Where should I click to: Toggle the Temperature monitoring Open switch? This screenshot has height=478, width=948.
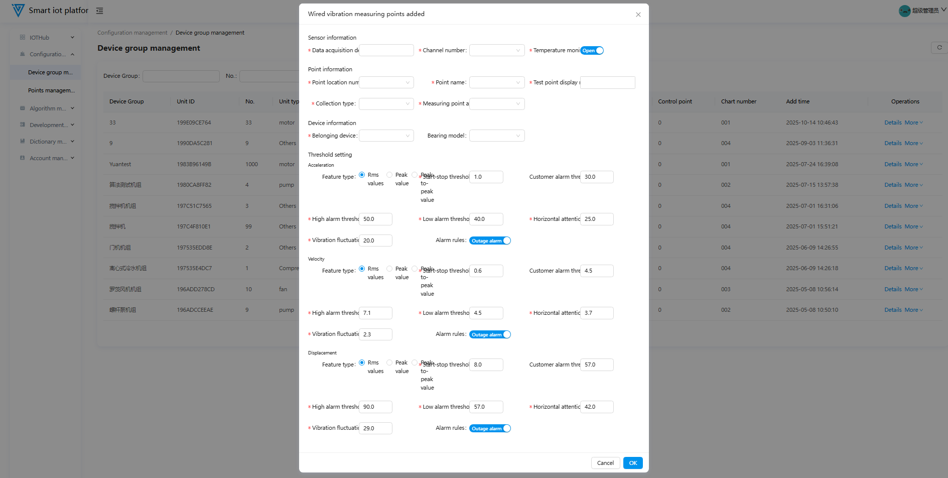pos(592,51)
